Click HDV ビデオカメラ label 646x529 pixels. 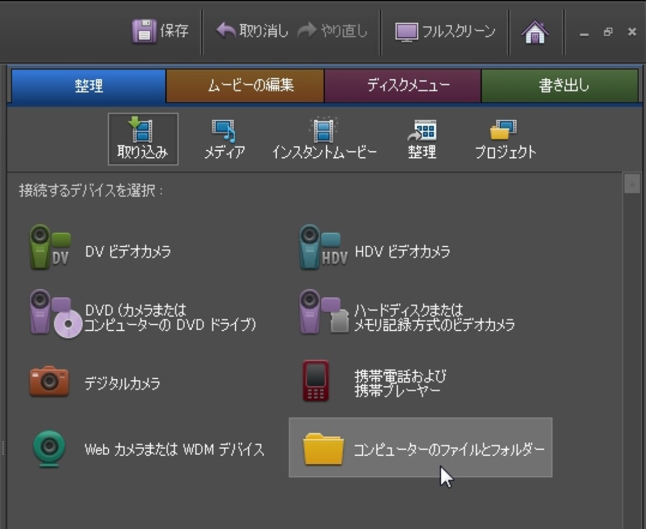click(402, 251)
